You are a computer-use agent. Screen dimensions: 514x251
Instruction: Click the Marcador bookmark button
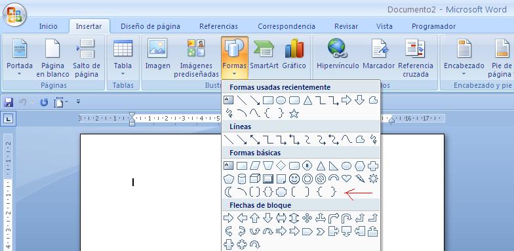(378, 54)
